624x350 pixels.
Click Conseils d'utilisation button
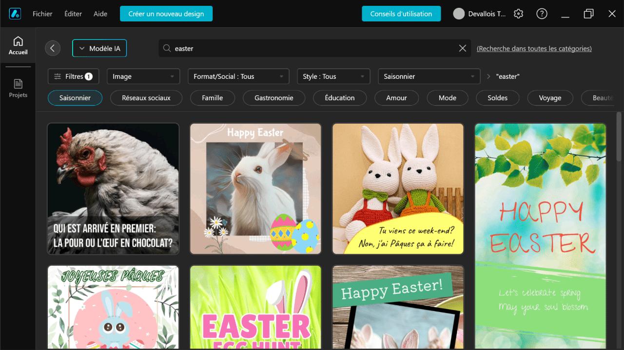tap(401, 14)
